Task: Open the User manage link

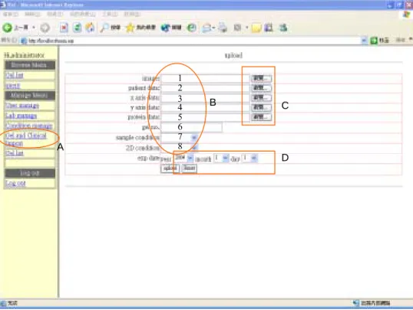Action: coord(22,106)
